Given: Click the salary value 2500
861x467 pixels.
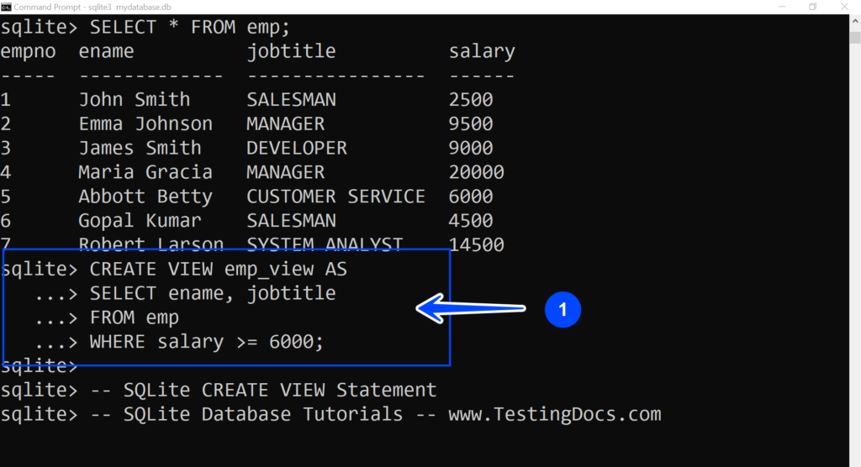Looking at the screenshot, I should pos(471,100).
